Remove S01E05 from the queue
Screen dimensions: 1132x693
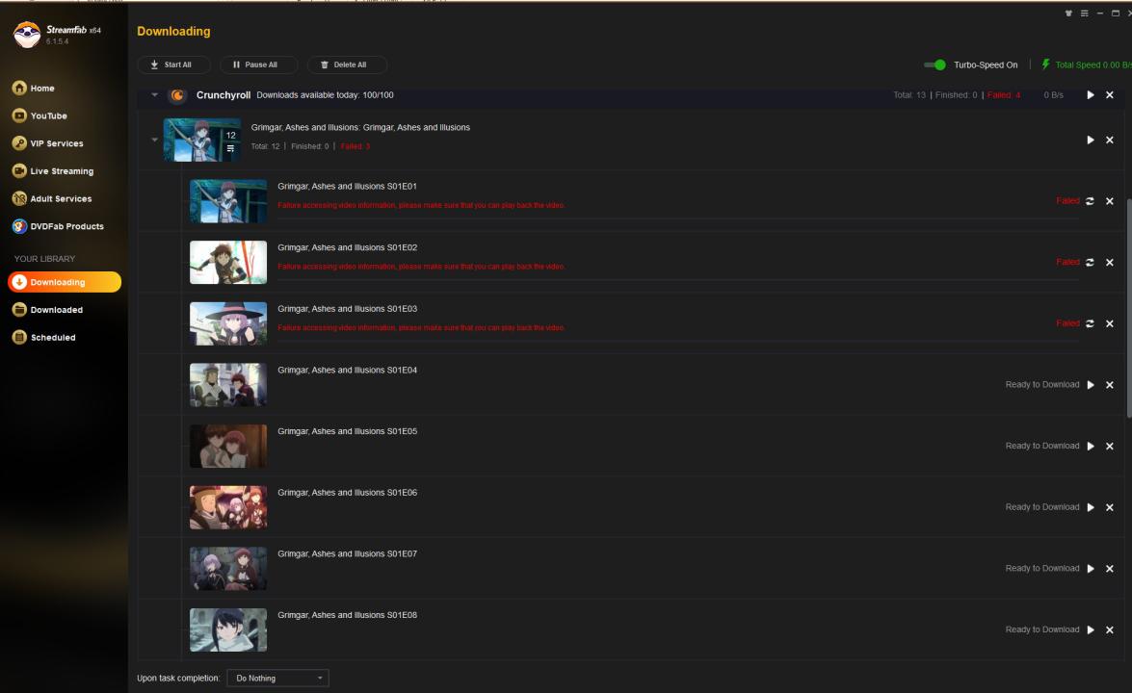pyautogui.click(x=1110, y=447)
